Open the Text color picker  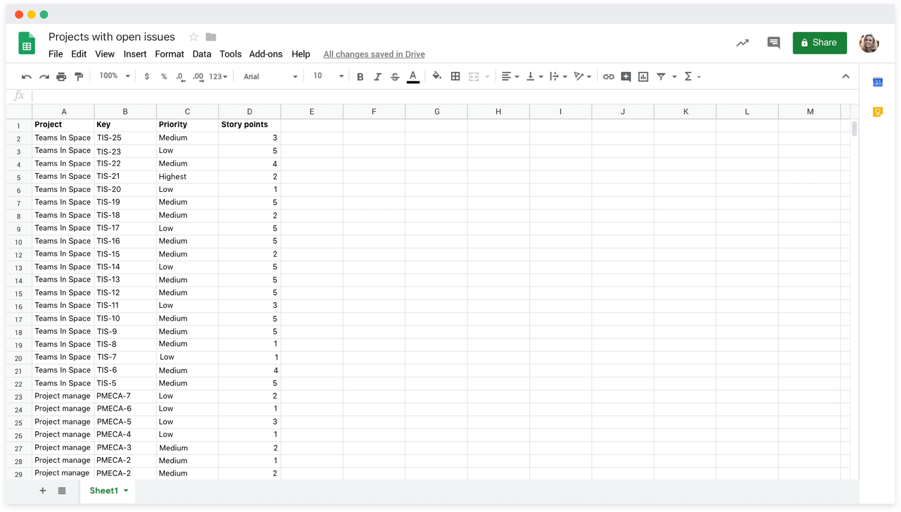click(413, 76)
